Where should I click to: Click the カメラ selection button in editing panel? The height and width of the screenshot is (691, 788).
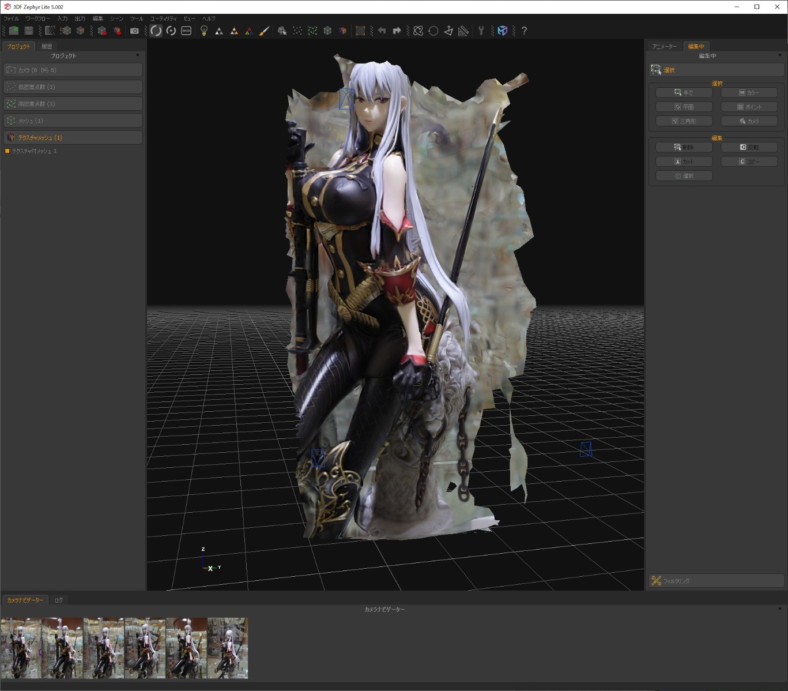pos(749,121)
